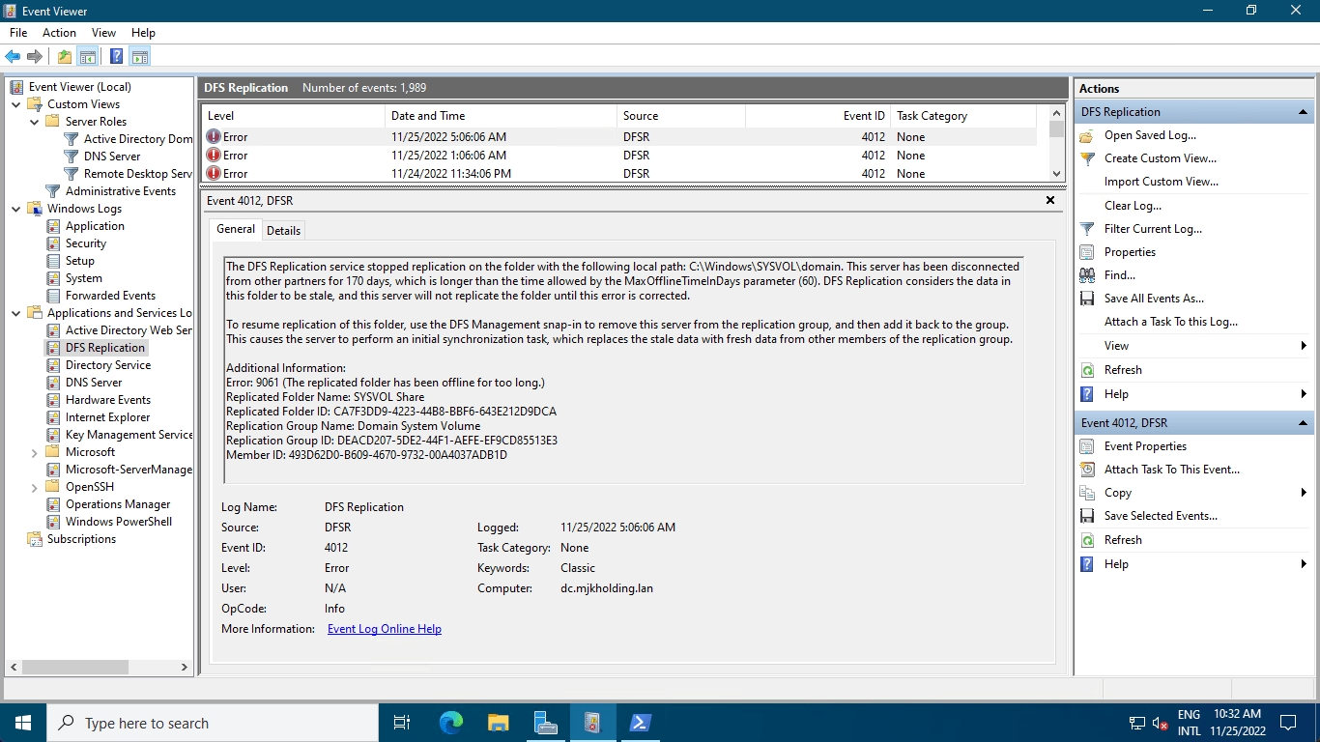This screenshot has width=1320, height=742.
Task: Collapse the DFS Replication actions section
Action: point(1303,112)
